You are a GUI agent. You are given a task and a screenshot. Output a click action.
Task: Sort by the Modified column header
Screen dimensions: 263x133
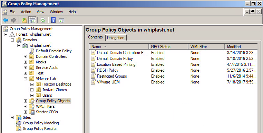click(241, 47)
